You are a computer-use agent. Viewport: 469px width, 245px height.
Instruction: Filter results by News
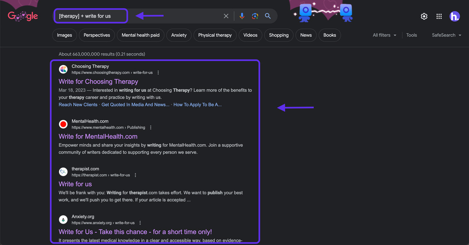point(306,35)
